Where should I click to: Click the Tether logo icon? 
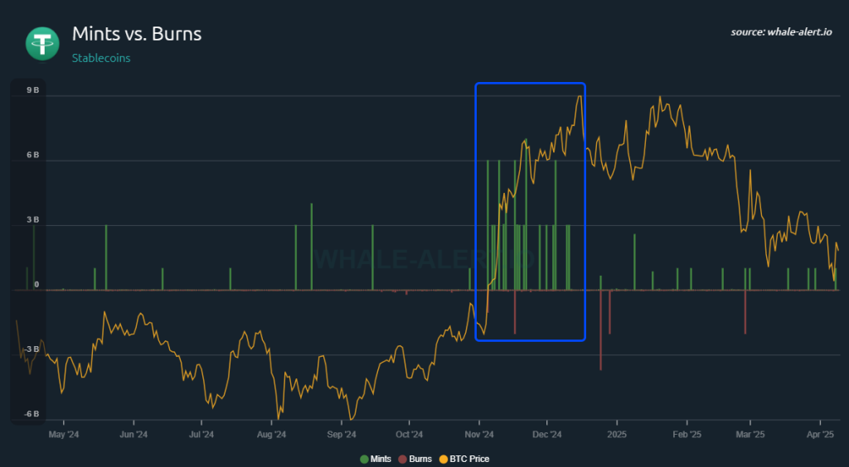pyautogui.click(x=42, y=44)
